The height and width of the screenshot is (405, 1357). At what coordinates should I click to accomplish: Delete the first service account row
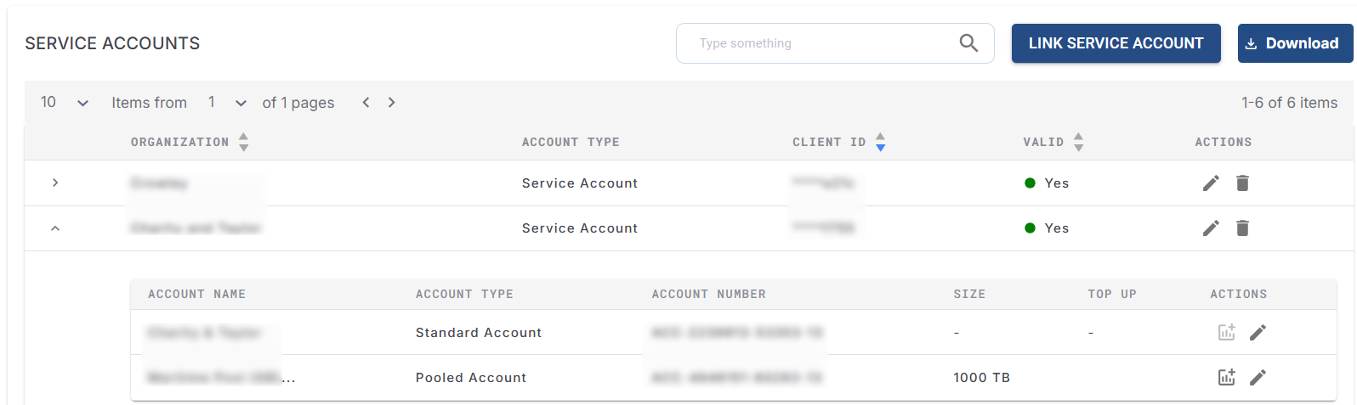point(1242,183)
